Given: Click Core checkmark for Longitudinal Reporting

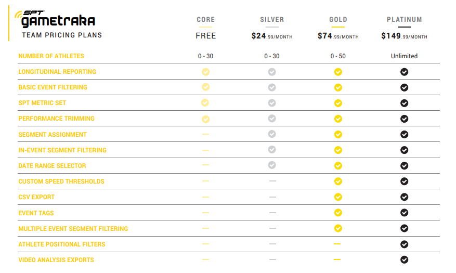Looking at the screenshot, I should click(205, 72).
